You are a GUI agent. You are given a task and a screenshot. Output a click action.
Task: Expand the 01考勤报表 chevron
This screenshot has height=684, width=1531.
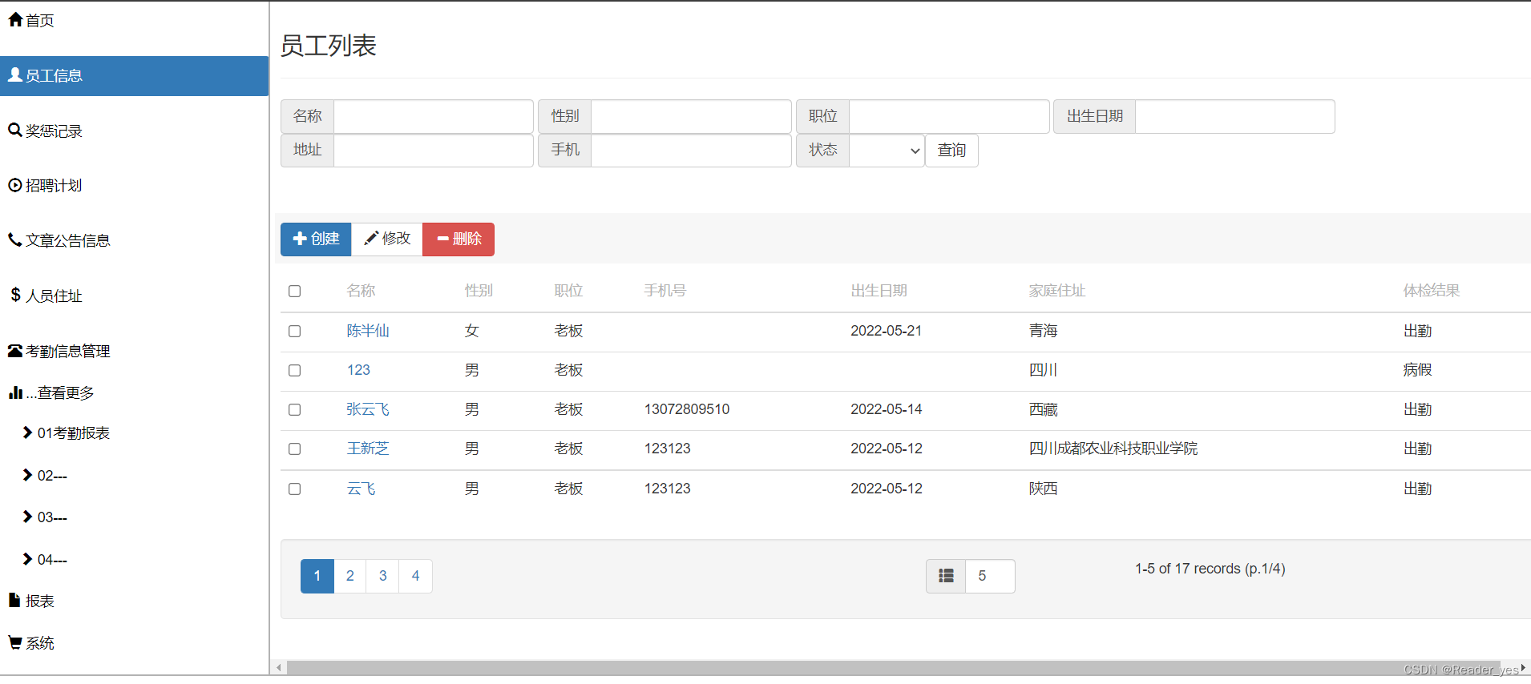click(x=28, y=433)
